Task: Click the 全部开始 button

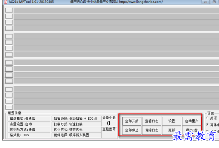Action: 132,121
